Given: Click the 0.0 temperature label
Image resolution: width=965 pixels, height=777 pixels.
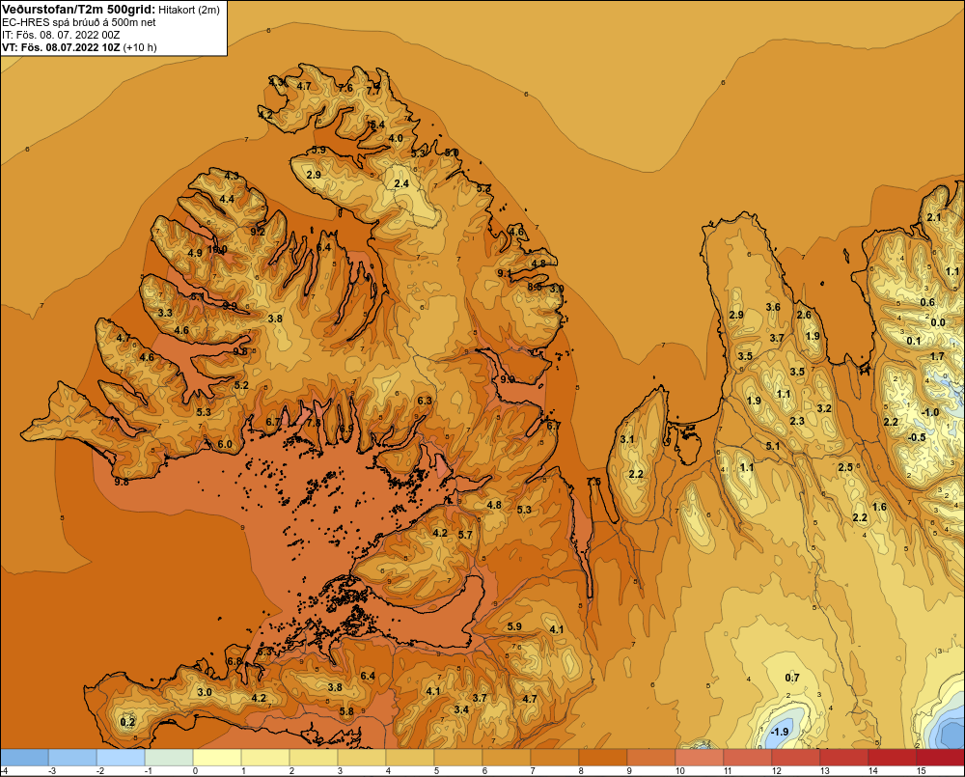Looking at the screenshot, I should click(938, 322).
